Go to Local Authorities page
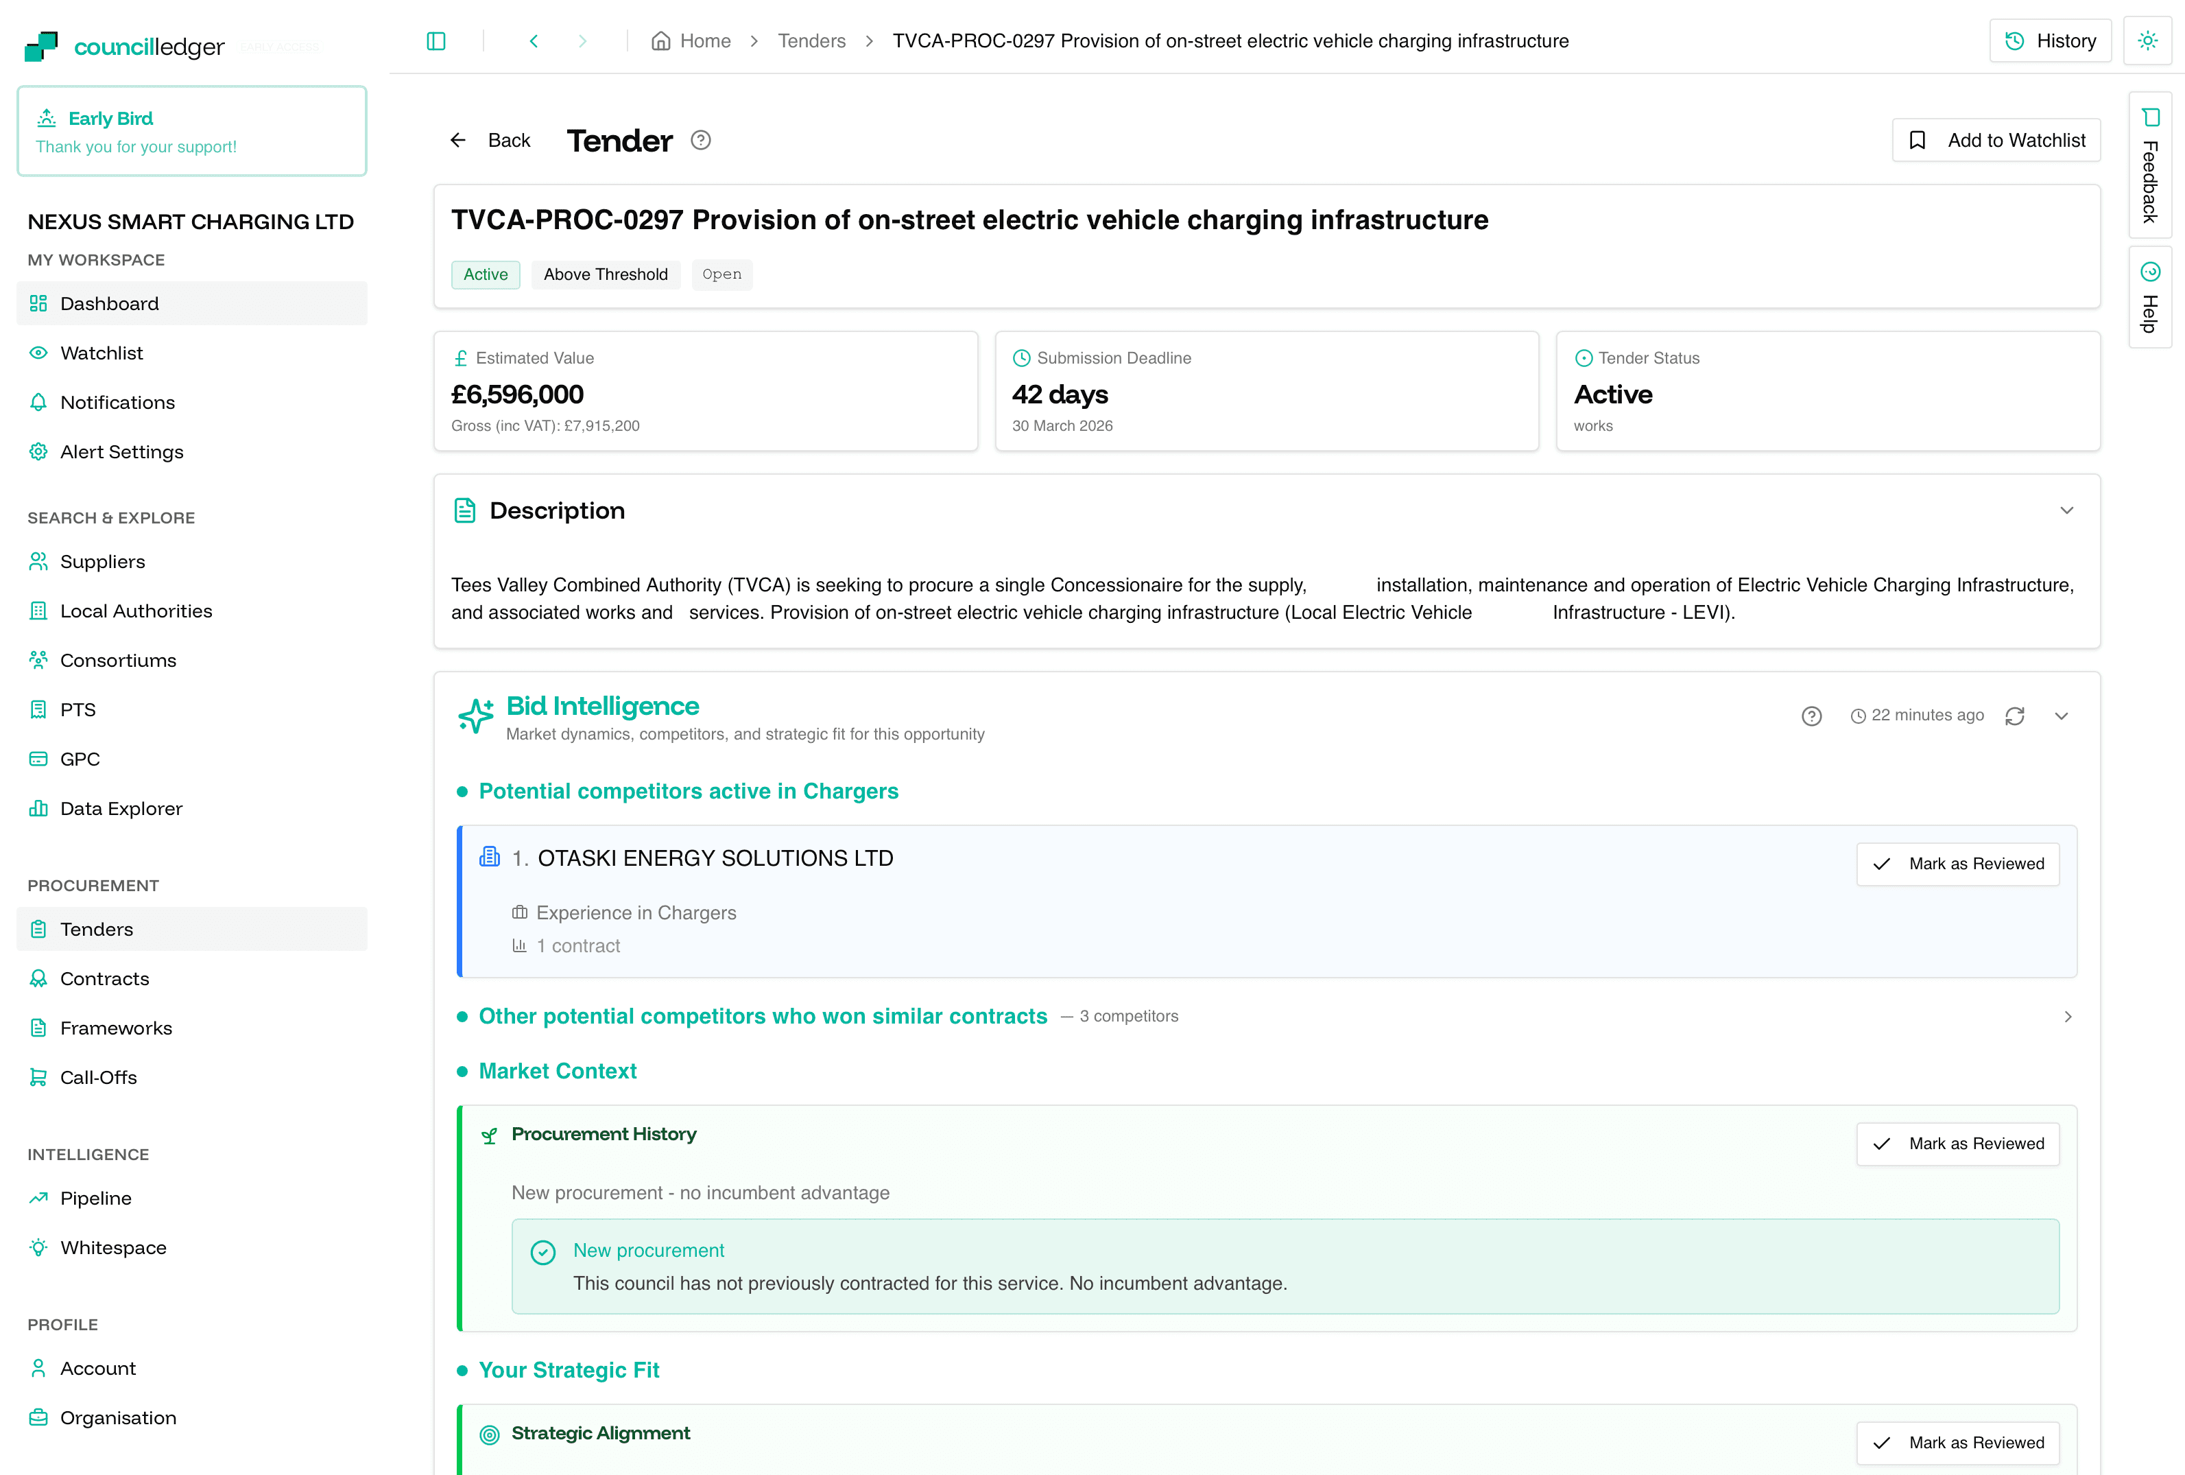This screenshot has height=1475, width=2185. (192, 611)
